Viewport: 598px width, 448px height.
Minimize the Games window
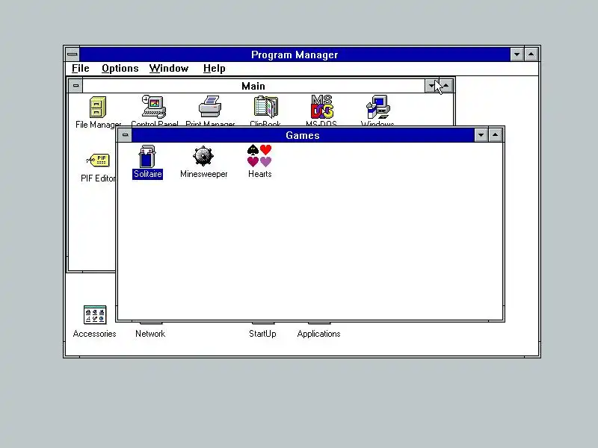click(x=481, y=135)
